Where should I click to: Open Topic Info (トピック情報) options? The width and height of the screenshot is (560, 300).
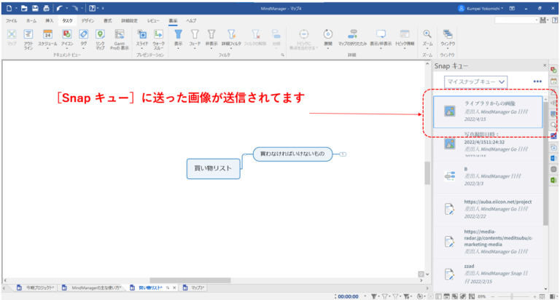[x=405, y=37]
